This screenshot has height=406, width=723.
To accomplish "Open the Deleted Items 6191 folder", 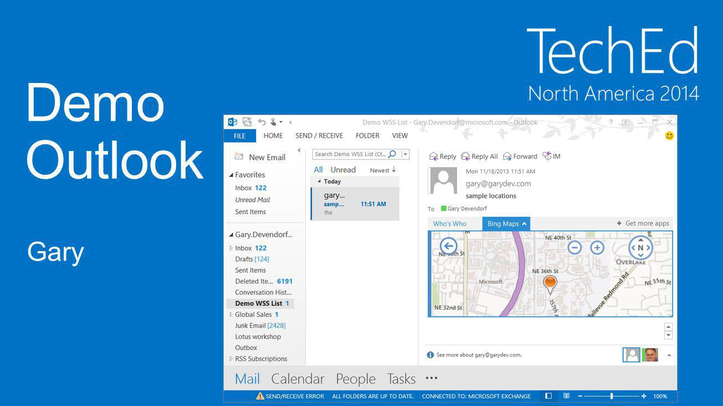I will coord(264,282).
